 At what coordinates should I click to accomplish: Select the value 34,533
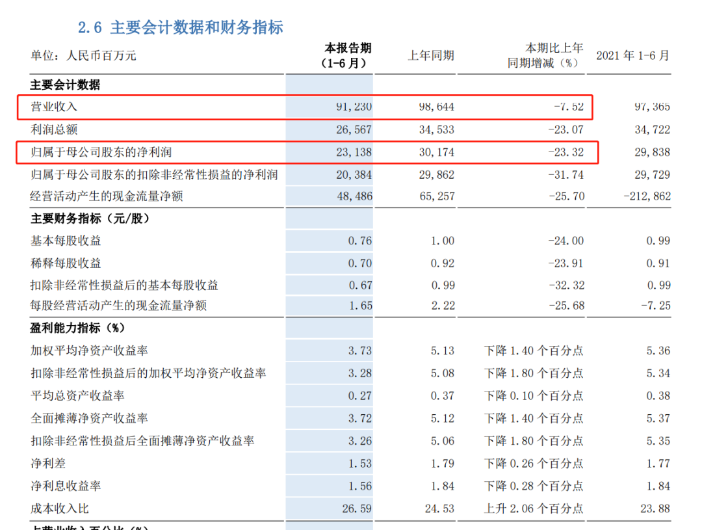point(437,130)
